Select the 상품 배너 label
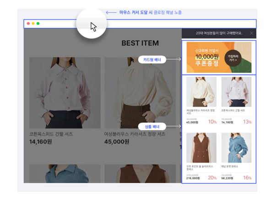271x201 pixels. (x=152, y=127)
